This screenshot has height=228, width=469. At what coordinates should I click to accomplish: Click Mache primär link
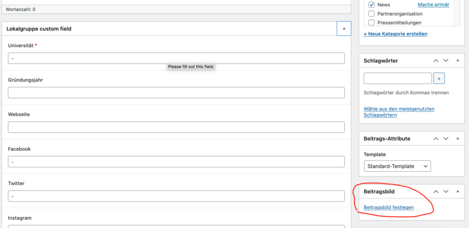[433, 5]
